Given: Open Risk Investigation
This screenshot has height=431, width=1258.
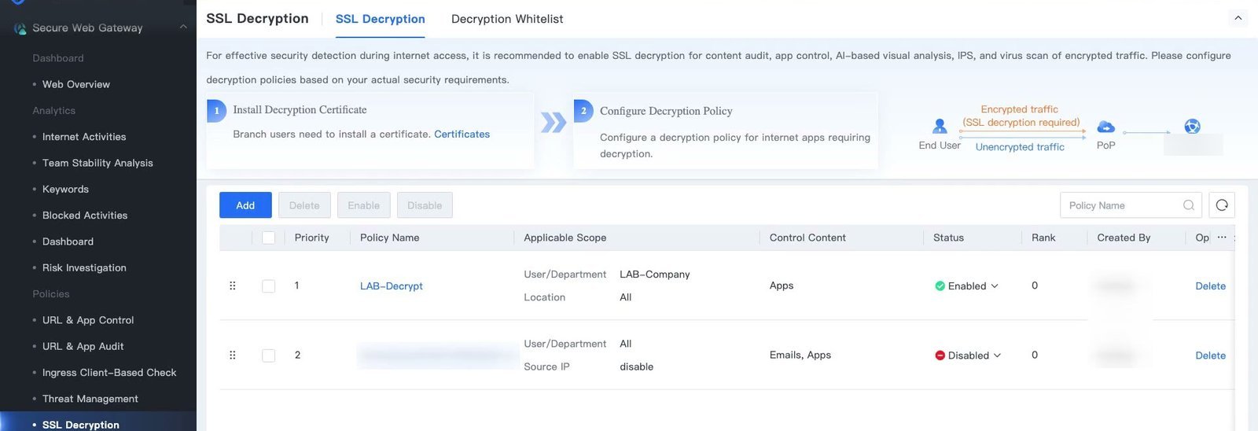Looking at the screenshot, I should coord(84,268).
